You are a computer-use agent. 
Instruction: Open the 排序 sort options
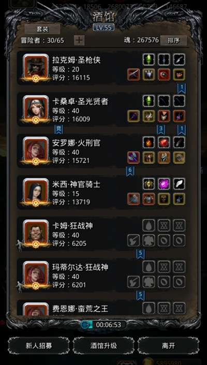pyautogui.click(x=173, y=40)
